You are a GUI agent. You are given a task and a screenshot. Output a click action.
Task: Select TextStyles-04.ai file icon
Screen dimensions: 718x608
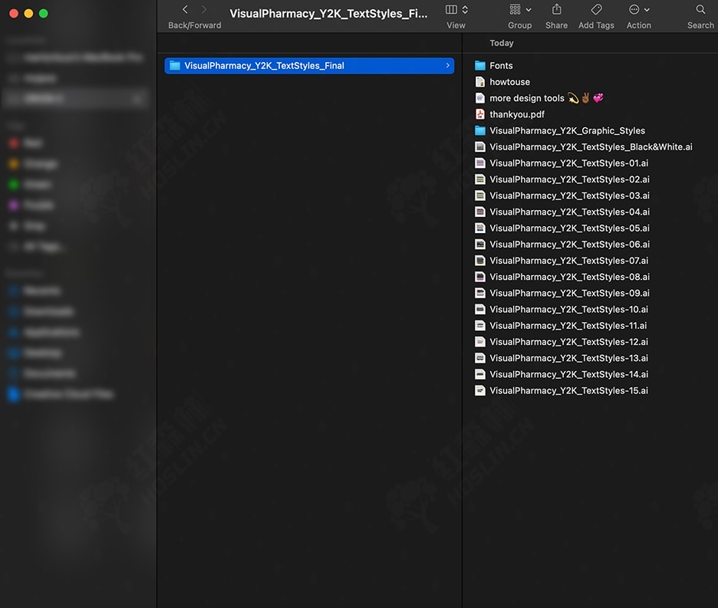click(x=480, y=212)
